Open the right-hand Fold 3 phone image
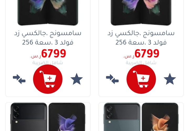The height and width of the screenshot is (131, 189). (x=141, y=13)
